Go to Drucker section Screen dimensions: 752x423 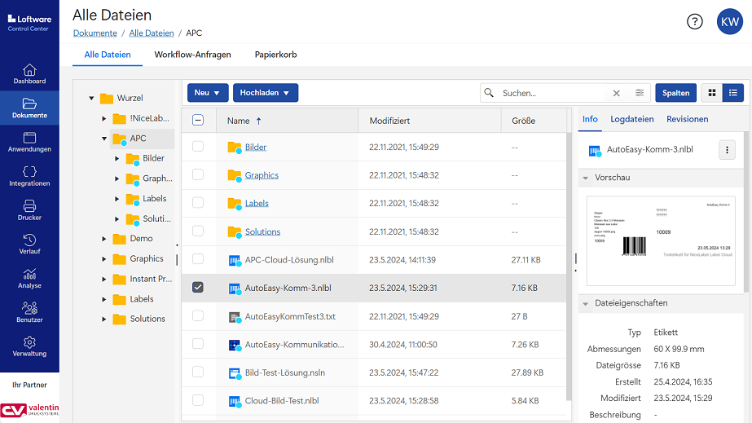[x=29, y=210]
